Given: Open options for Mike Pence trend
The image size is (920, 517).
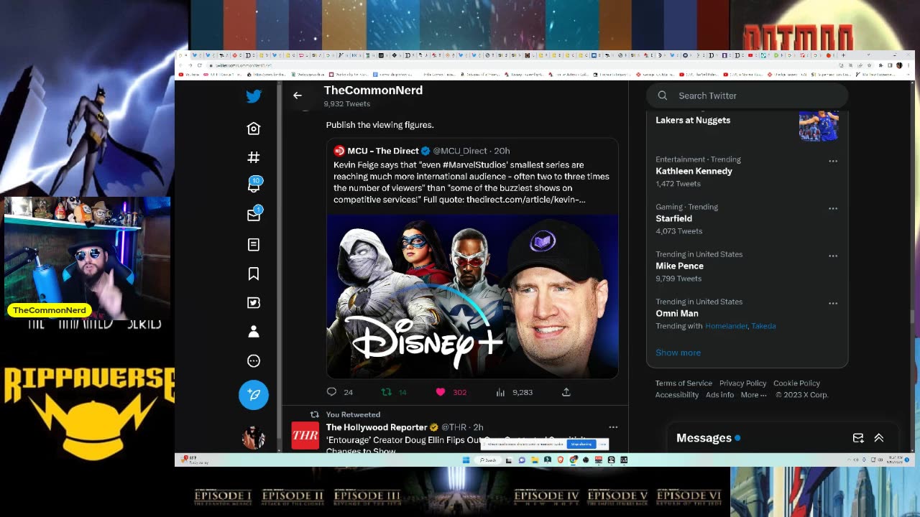Looking at the screenshot, I should pyautogui.click(x=833, y=256).
